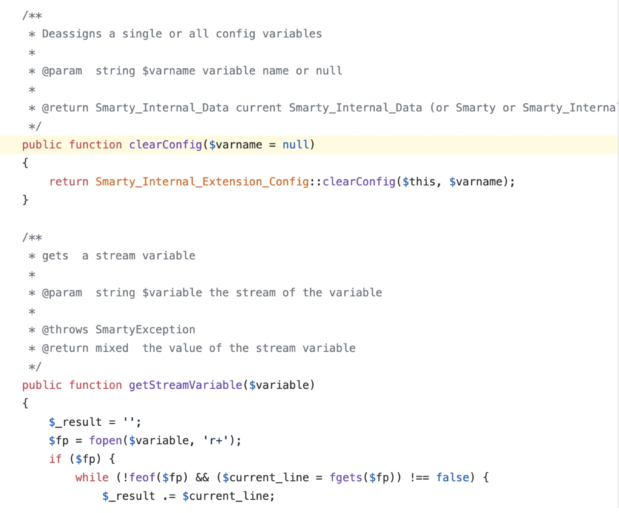Click the @return mixed doc comment line
Image resolution: width=619 pixels, height=513 pixels.
[x=198, y=348]
